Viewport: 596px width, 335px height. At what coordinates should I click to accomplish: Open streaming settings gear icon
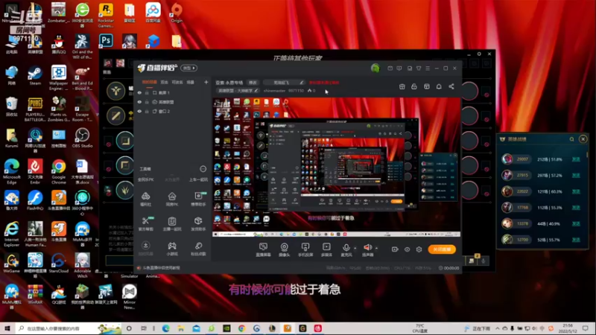[419, 249]
